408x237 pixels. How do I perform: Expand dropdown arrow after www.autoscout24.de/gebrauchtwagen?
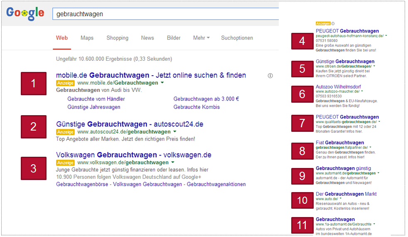175,131
